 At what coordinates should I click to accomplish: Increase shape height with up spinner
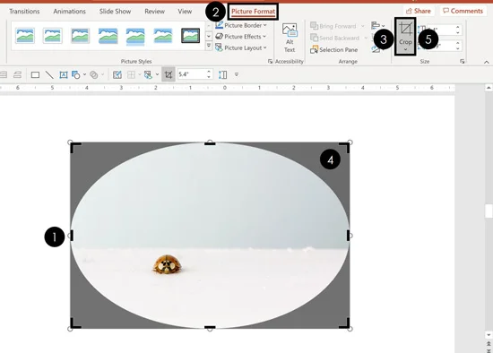pos(458,28)
